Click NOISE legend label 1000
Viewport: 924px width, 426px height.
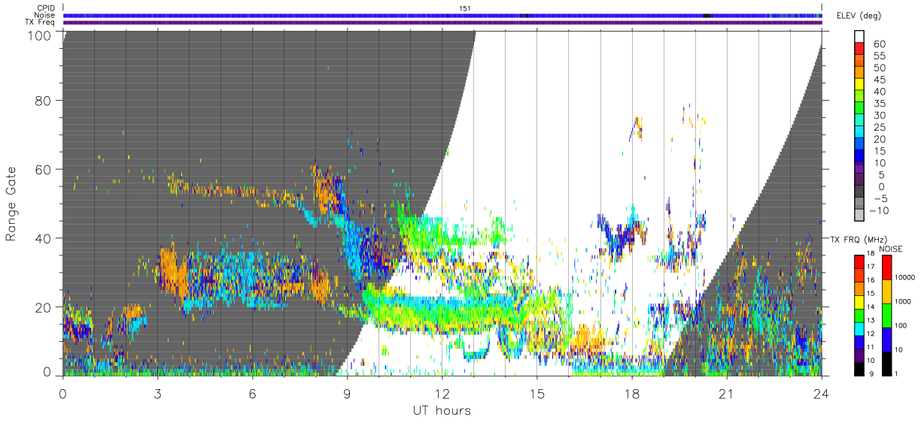tap(903, 301)
